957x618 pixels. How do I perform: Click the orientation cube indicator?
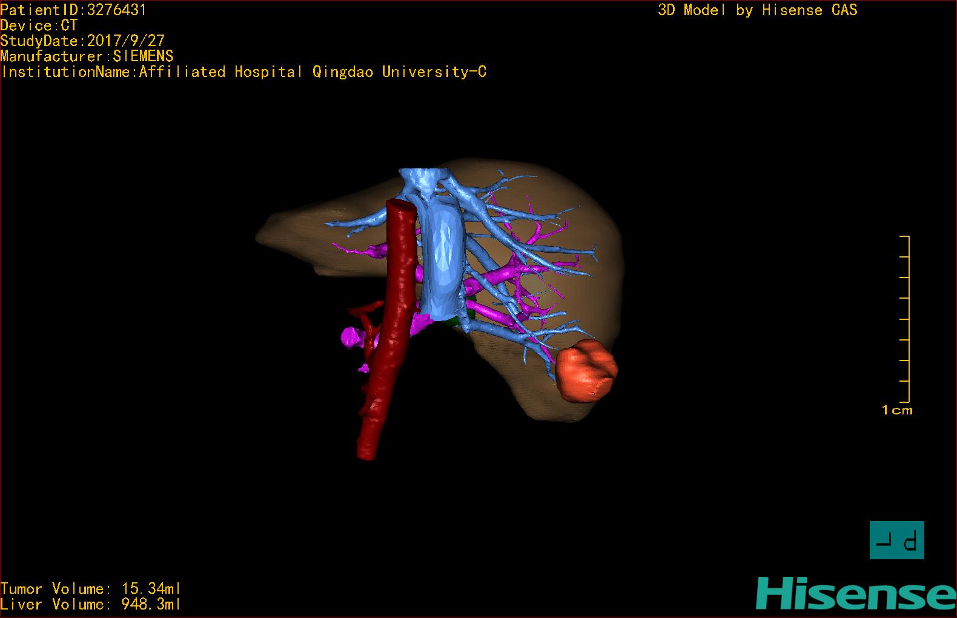pos(896,540)
